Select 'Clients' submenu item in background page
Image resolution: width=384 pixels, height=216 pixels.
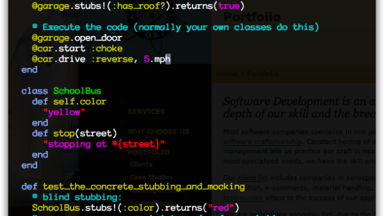click(x=142, y=164)
